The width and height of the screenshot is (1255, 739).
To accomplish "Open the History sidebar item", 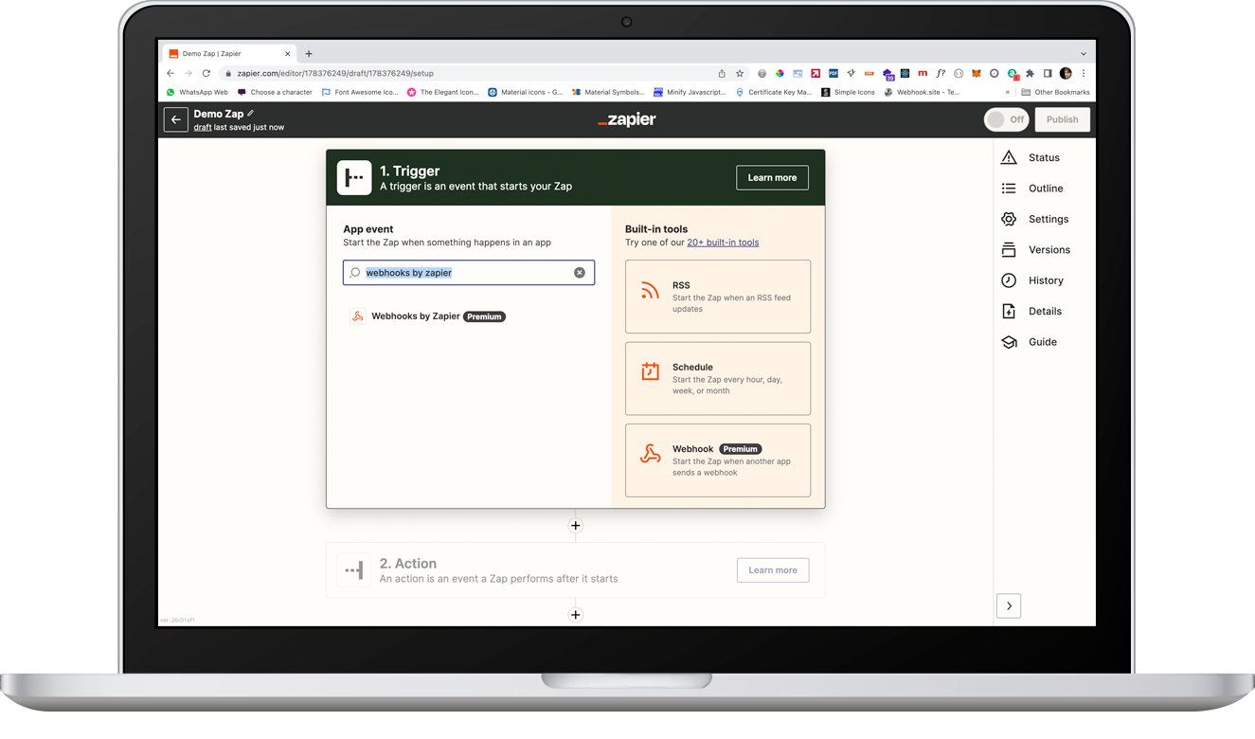I will pos(1044,280).
